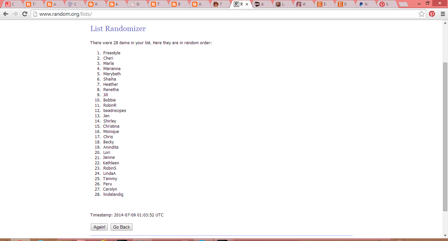Screen dimensions: 448x241
Task: Click list item Lori
Action: click(107, 153)
